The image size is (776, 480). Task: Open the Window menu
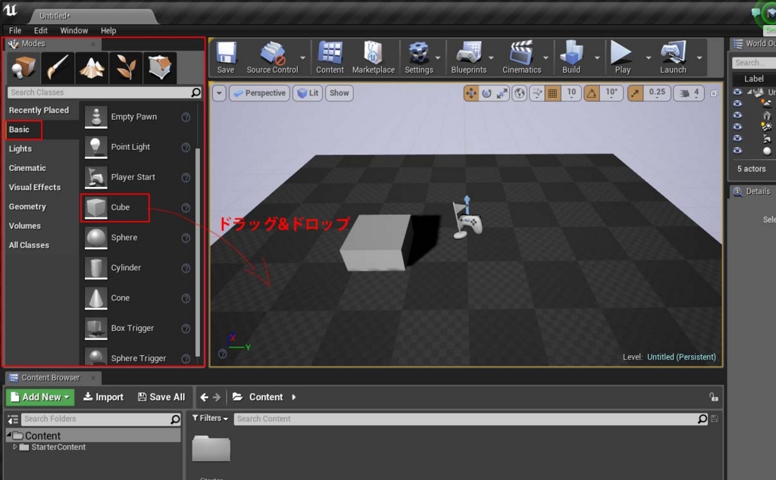click(74, 30)
